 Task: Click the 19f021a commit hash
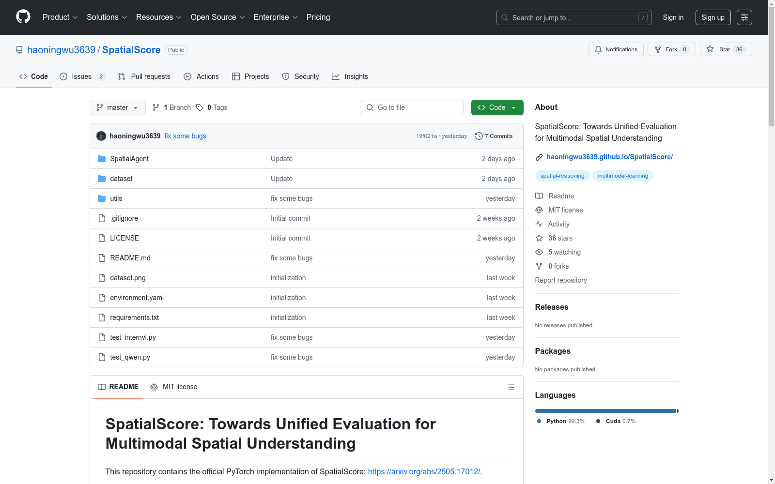click(426, 136)
